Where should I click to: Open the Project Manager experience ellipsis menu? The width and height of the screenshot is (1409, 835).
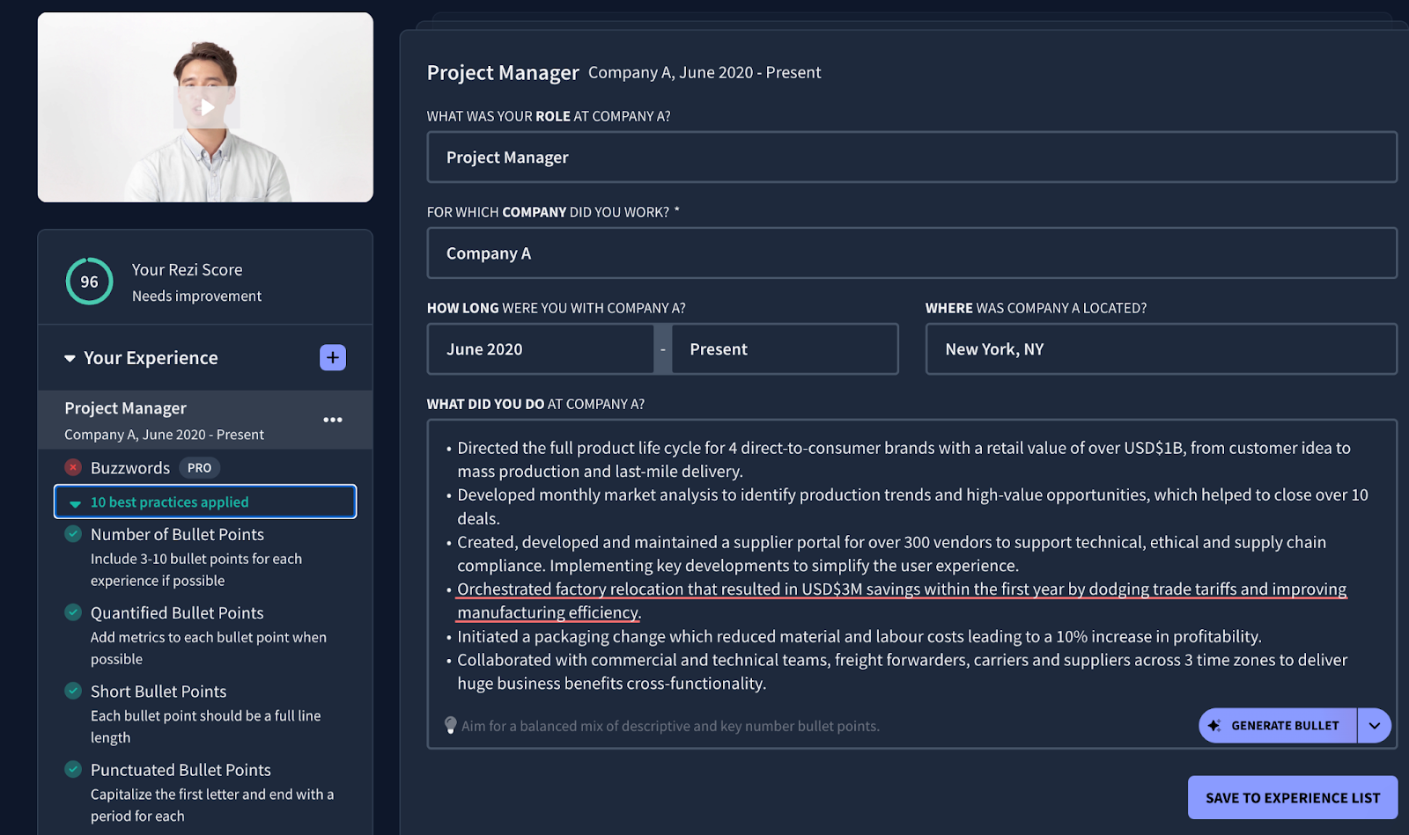pyautogui.click(x=332, y=420)
